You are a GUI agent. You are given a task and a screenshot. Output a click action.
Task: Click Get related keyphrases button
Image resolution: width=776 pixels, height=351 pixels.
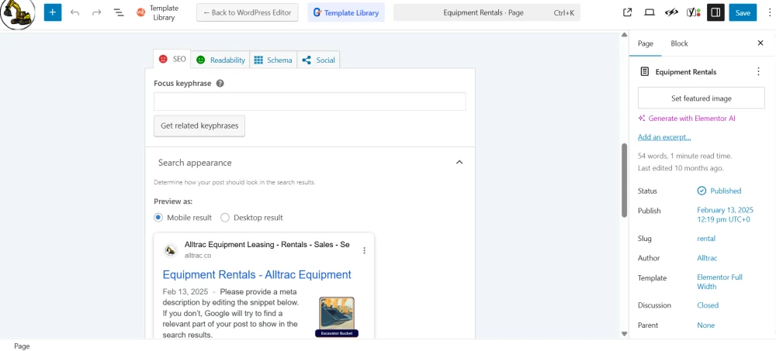pyautogui.click(x=199, y=126)
